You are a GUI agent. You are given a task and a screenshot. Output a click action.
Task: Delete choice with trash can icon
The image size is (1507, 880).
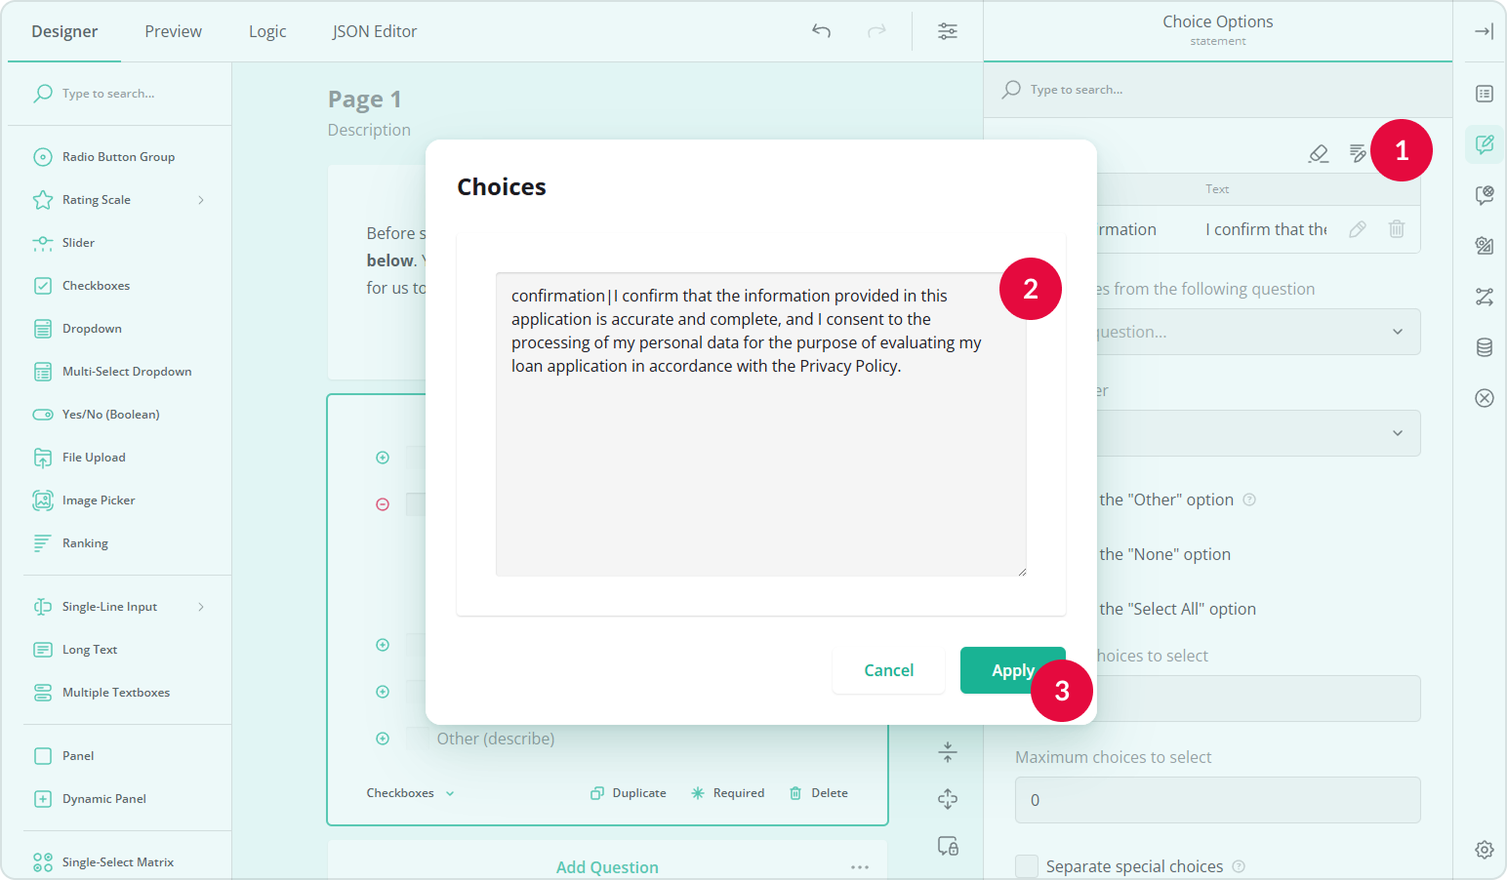click(x=1396, y=229)
